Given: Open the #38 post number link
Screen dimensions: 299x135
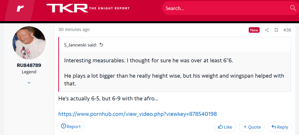Looking at the screenshot, I should point(287,30).
